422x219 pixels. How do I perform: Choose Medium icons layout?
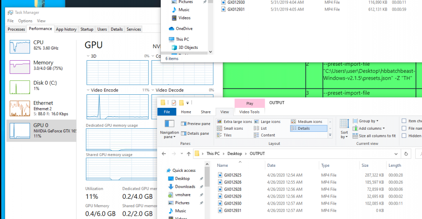coord(307,121)
